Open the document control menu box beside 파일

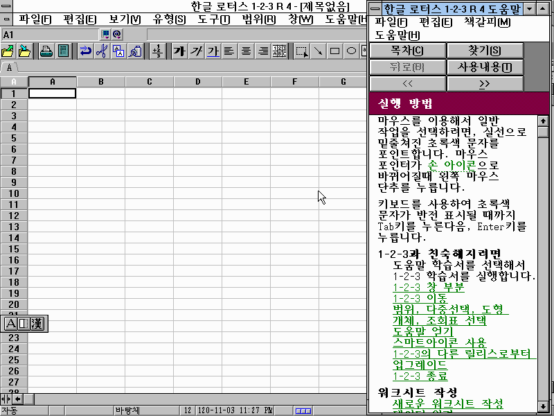[6, 19]
